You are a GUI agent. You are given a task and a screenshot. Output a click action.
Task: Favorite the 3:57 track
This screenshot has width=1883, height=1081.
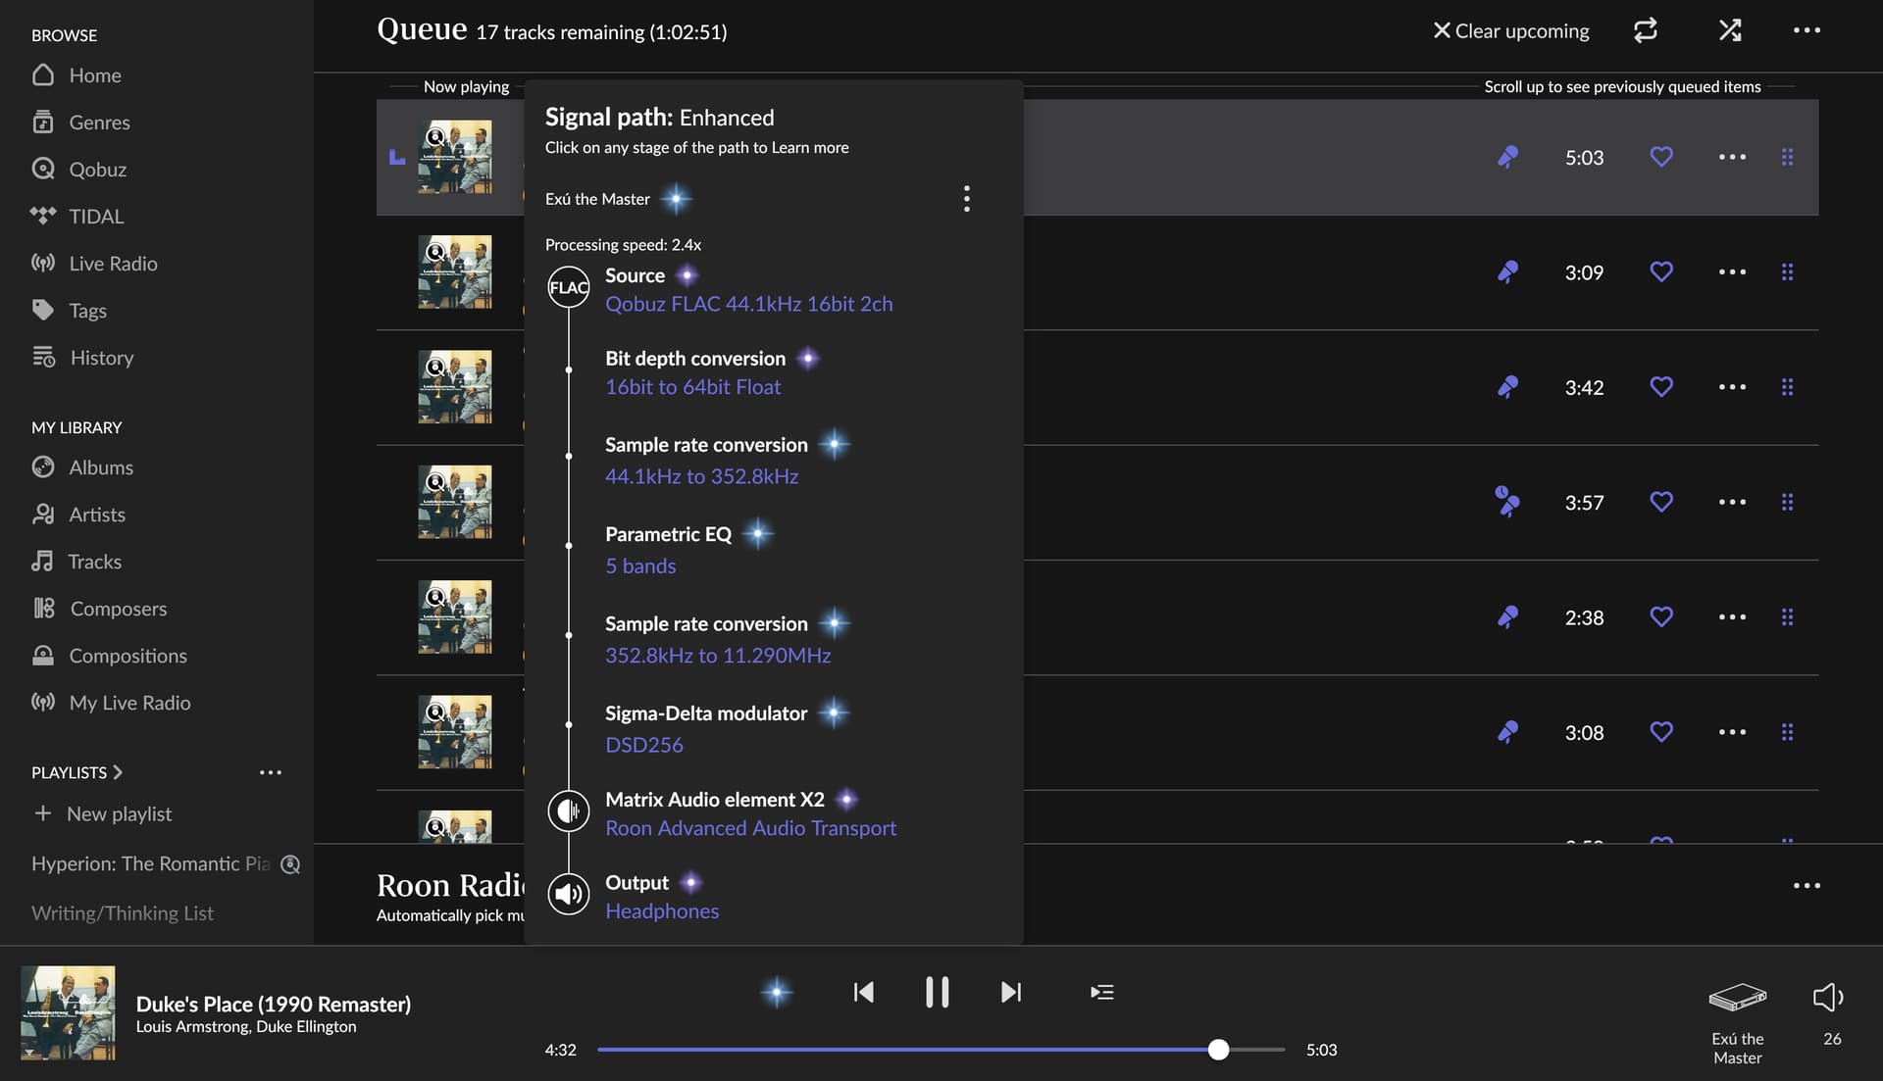pos(1661,502)
